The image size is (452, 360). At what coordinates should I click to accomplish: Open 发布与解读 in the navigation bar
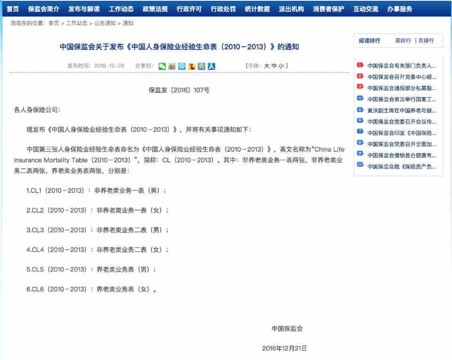[x=84, y=9]
